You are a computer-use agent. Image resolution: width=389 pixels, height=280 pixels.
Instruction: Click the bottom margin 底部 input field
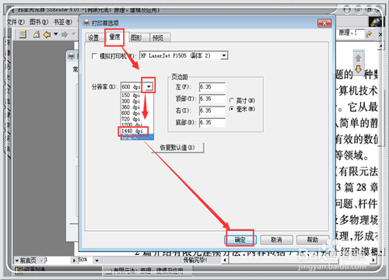click(x=212, y=123)
